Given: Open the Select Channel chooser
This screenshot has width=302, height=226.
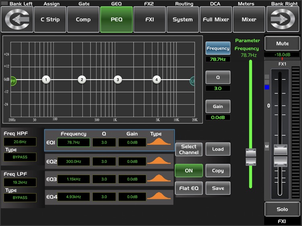Looking at the screenshot, I should coord(188,149).
